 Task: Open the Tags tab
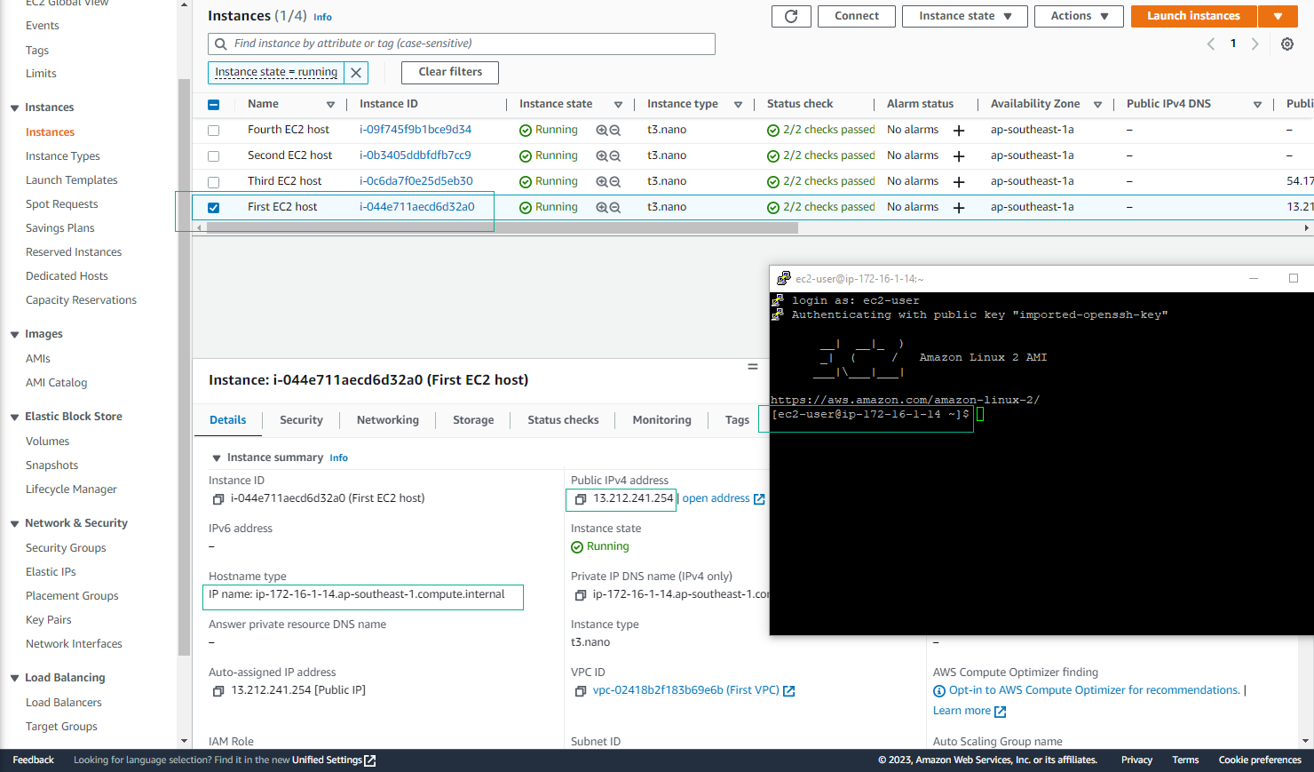(737, 420)
